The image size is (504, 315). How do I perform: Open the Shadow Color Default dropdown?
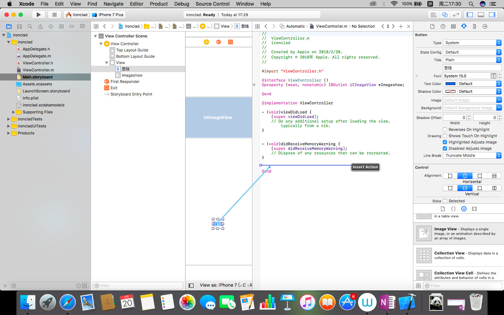pyautogui.click(x=479, y=91)
